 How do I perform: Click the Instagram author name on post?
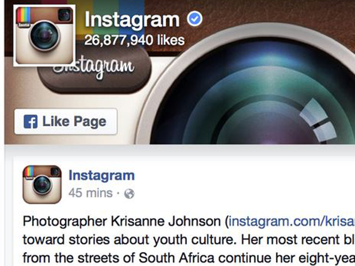click(x=102, y=175)
